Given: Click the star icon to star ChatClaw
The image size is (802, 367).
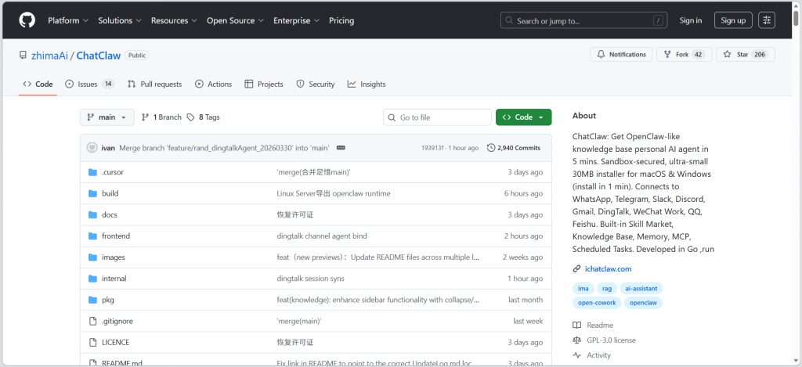Looking at the screenshot, I should 727,54.
